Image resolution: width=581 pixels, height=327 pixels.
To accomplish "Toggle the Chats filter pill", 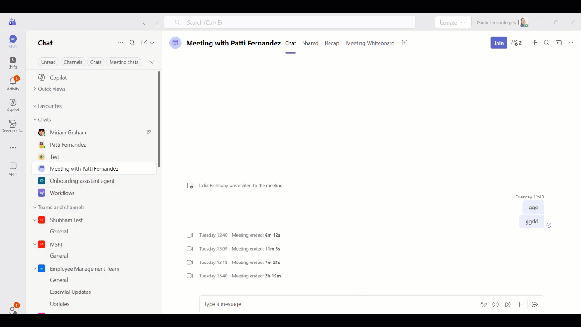I will [96, 62].
